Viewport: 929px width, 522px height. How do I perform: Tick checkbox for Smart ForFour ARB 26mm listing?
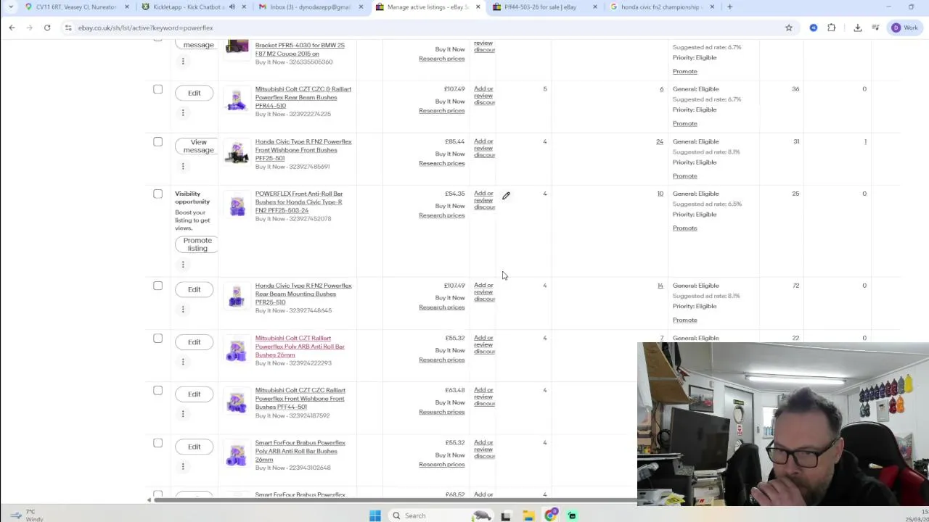[x=157, y=443]
